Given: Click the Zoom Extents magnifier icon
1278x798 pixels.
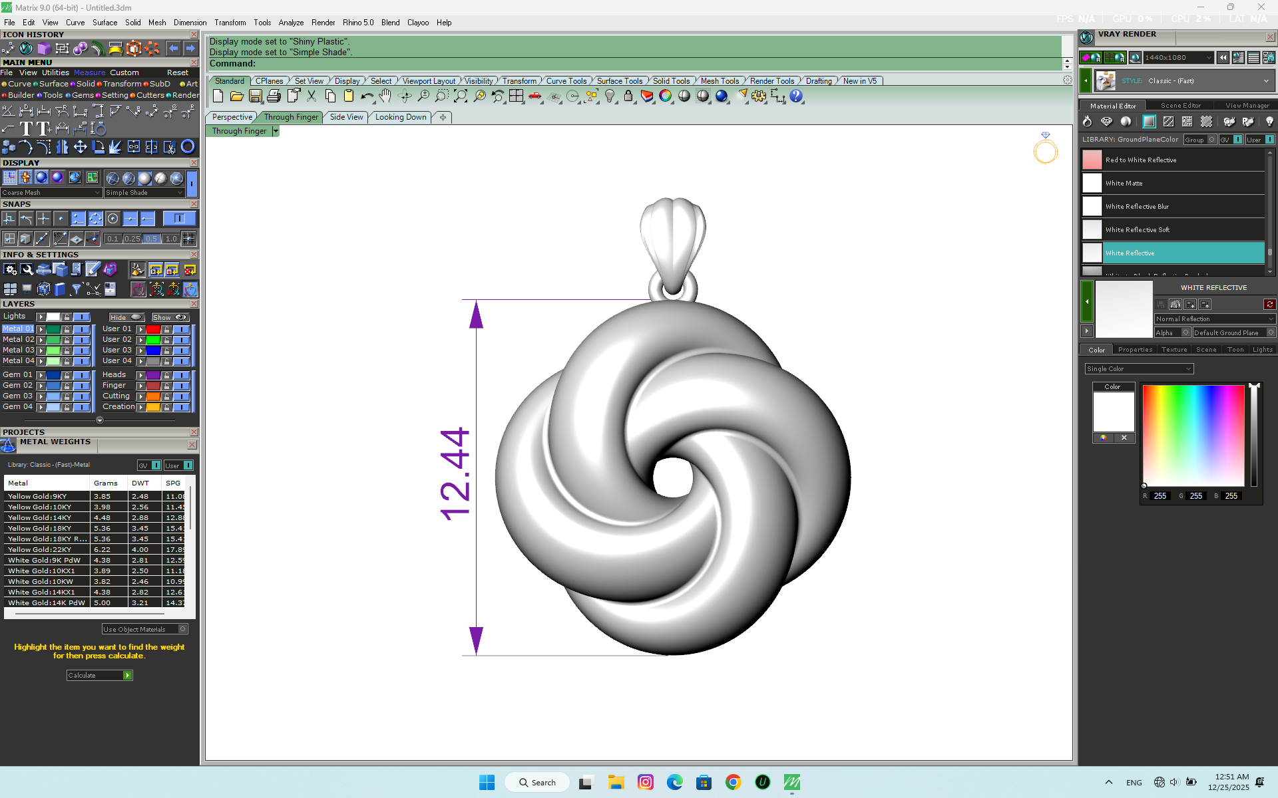Looking at the screenshot, I should tap(460, 96).
